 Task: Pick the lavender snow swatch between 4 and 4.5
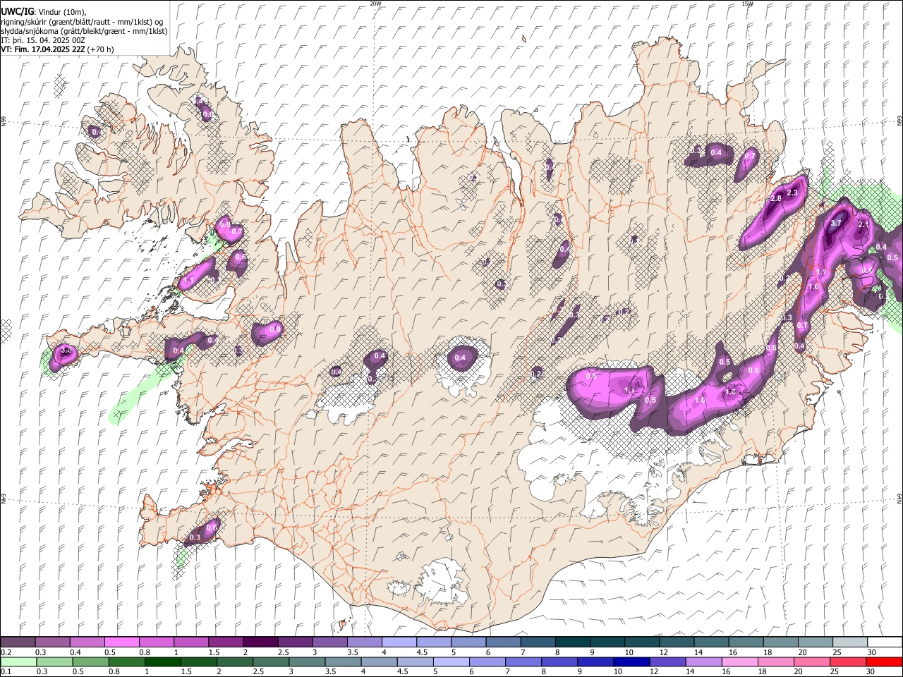tap(398, 642)
